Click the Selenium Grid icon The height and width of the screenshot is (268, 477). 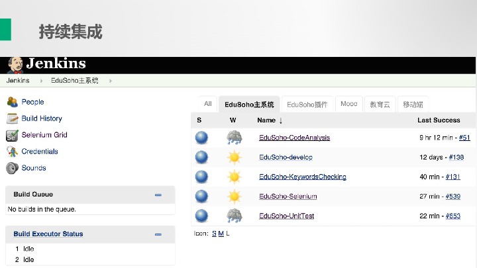click(x=12, y=135)
